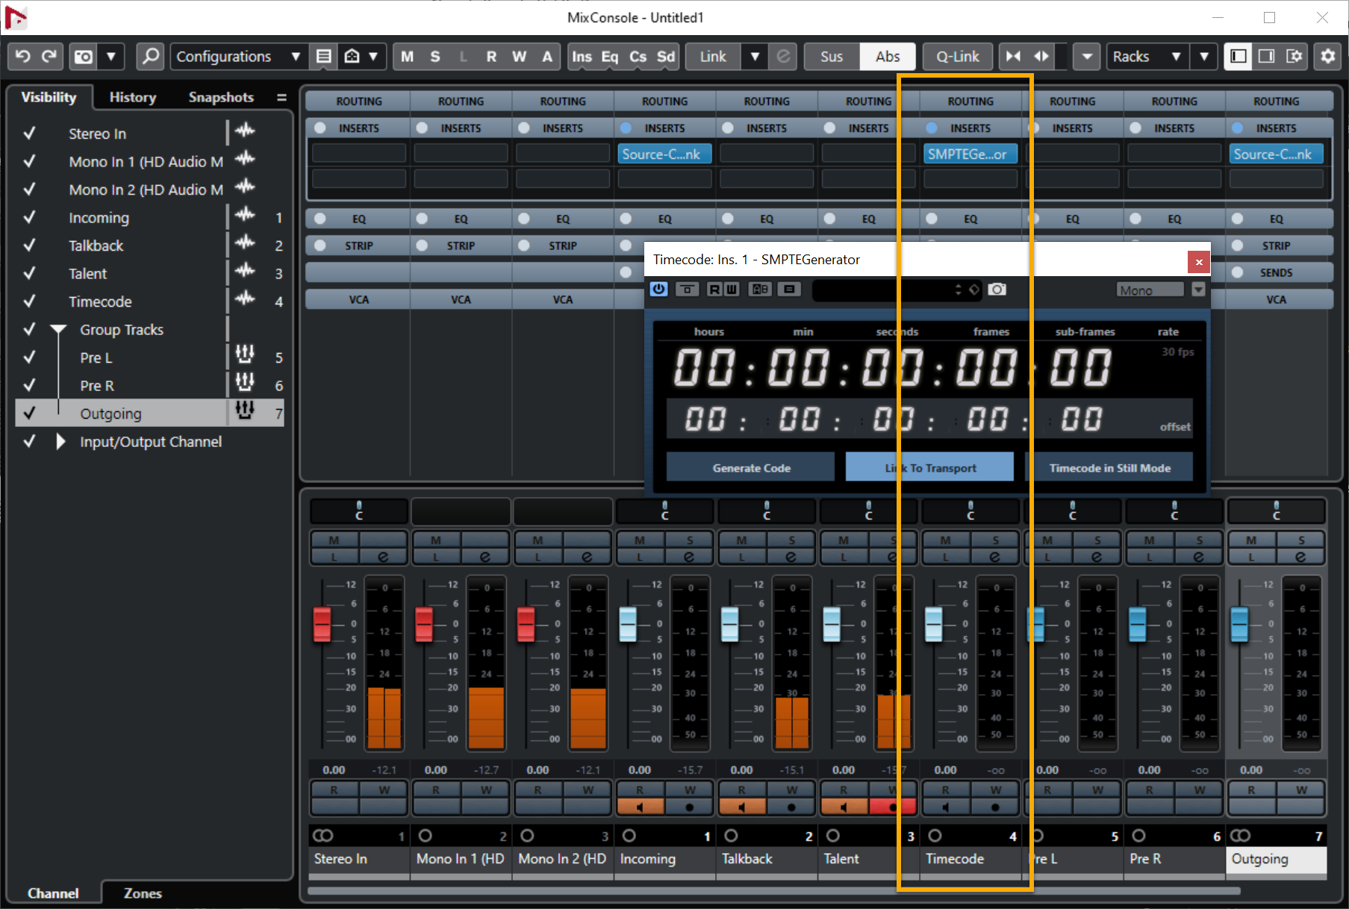Viewport: 1349px width, 909px height.
Task: Hide the Talkback channel visibility checkmark
Action: click(29, 246)
